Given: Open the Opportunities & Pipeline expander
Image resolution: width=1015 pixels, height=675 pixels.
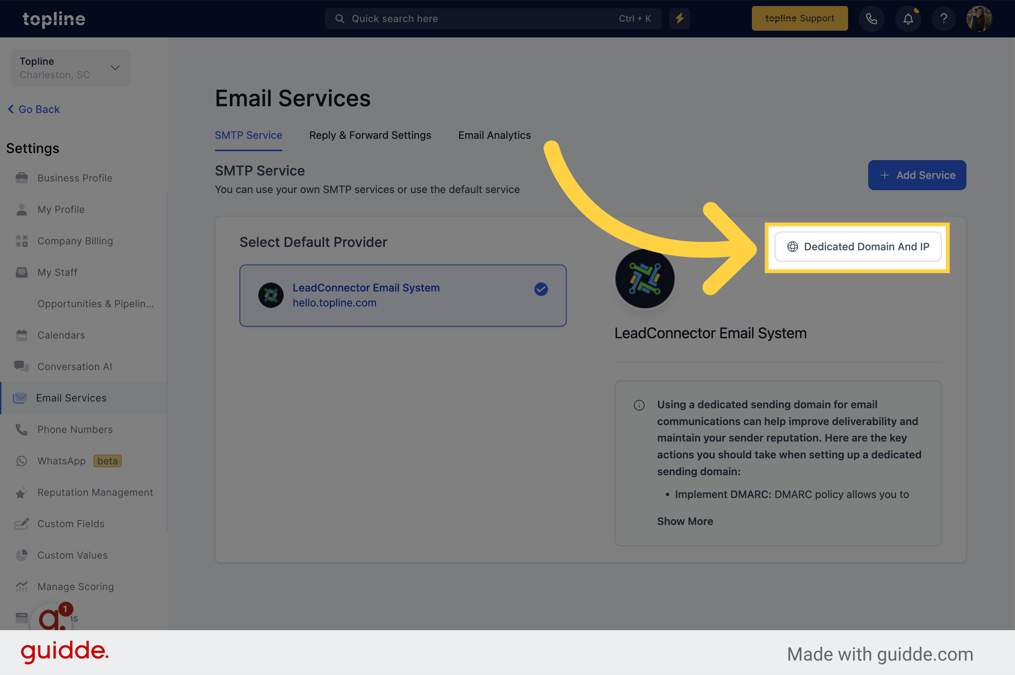Looking at the screenshot, I should pyautogui.click(x=96, y=303).
